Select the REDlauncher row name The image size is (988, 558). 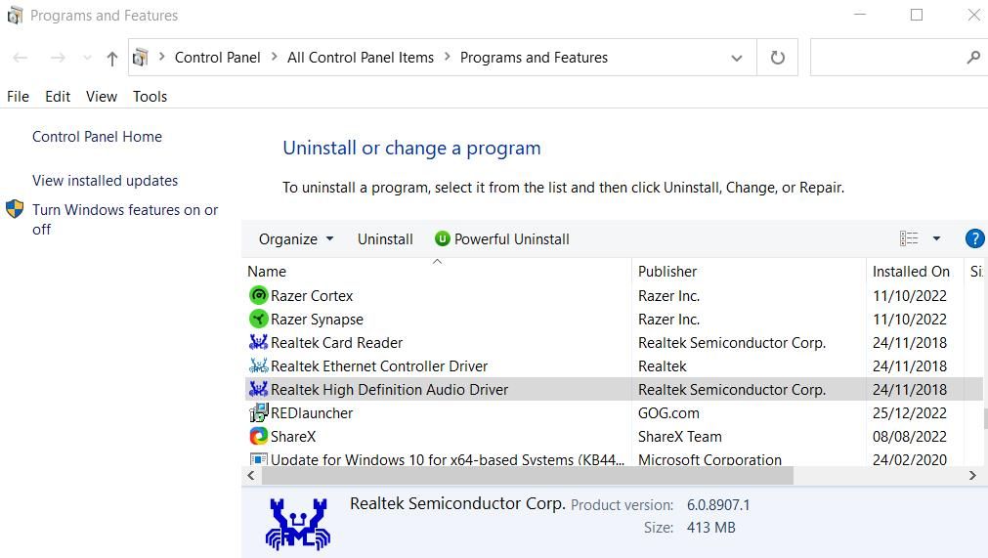tap(312, 412)
